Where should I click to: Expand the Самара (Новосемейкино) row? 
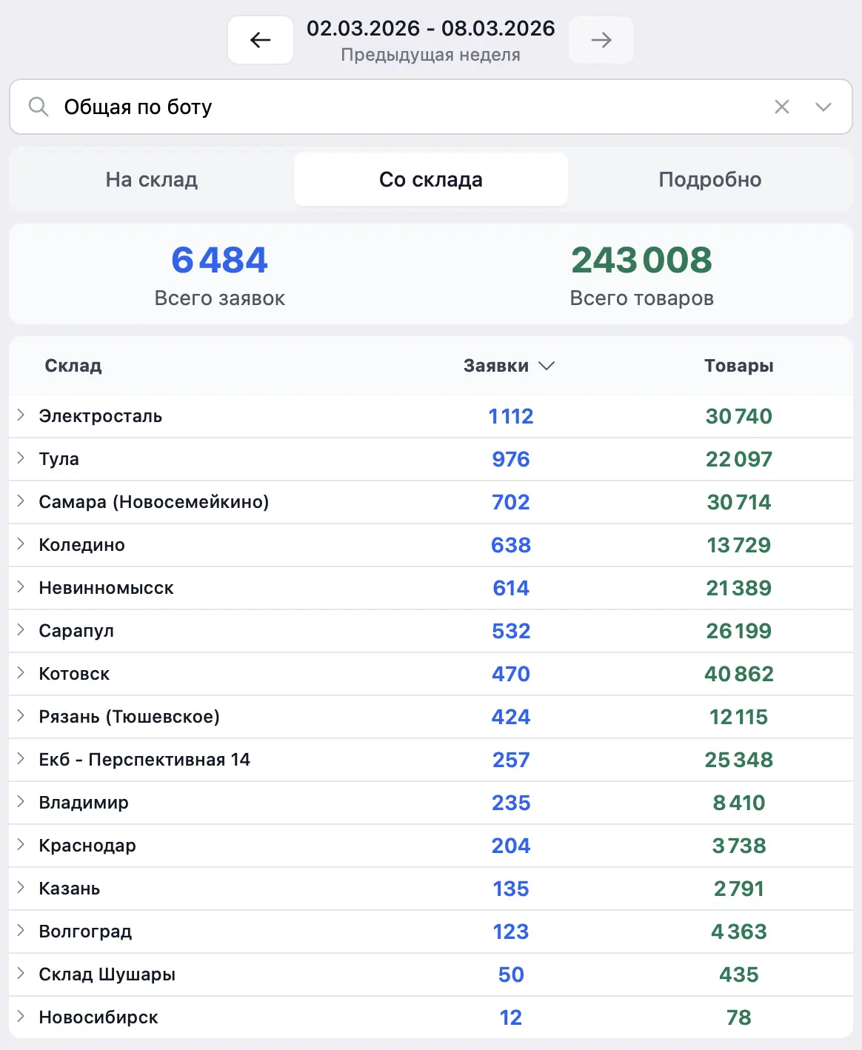[x=21, y=501]
